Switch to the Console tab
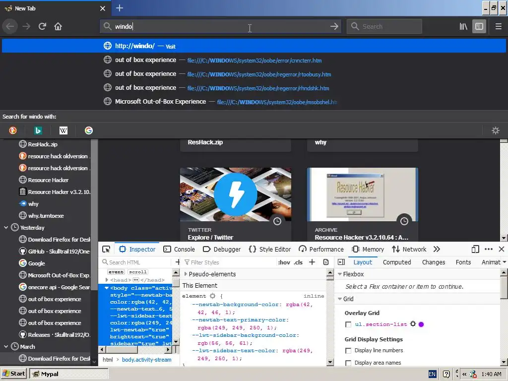Viewport: 508px width, 381px height. (x=179, y=249)
